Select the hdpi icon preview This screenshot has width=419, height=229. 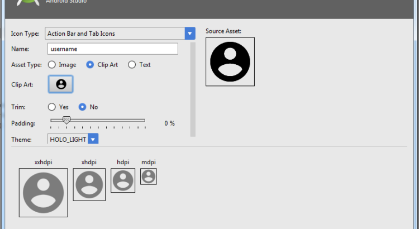tap(123, 180)
